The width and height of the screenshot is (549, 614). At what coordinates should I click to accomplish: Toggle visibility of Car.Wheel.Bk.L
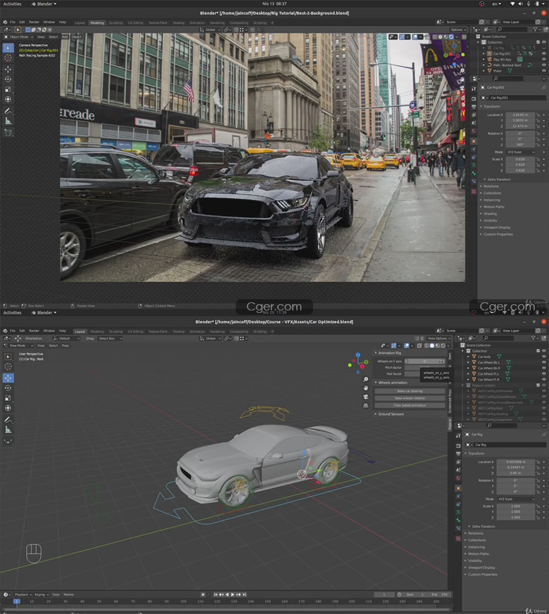click(543, 362)
